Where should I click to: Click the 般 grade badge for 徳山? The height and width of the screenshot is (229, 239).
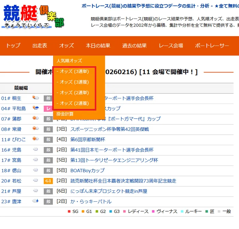tap(48, 171)
